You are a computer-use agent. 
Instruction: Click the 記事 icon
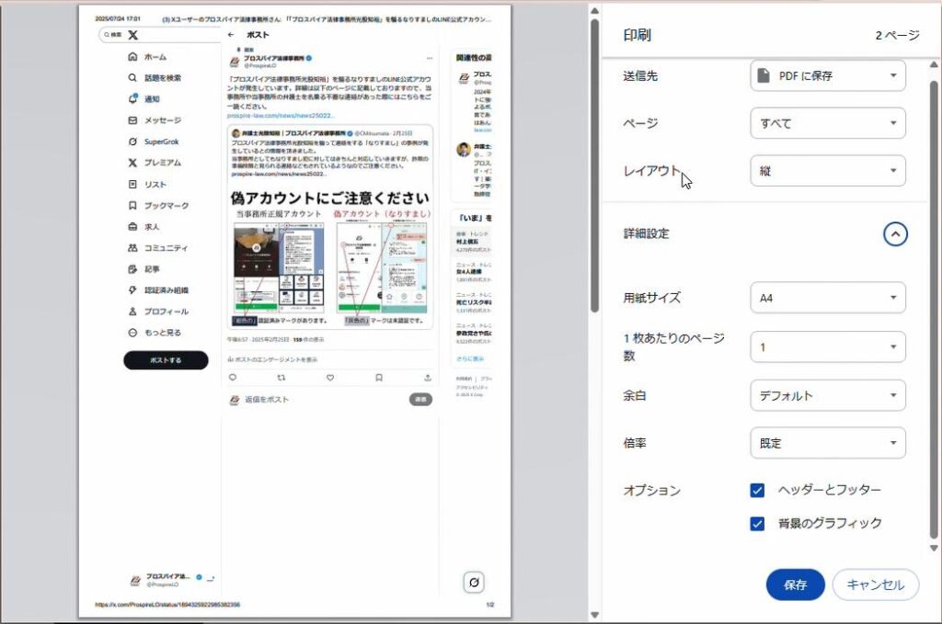click(132, 268)
